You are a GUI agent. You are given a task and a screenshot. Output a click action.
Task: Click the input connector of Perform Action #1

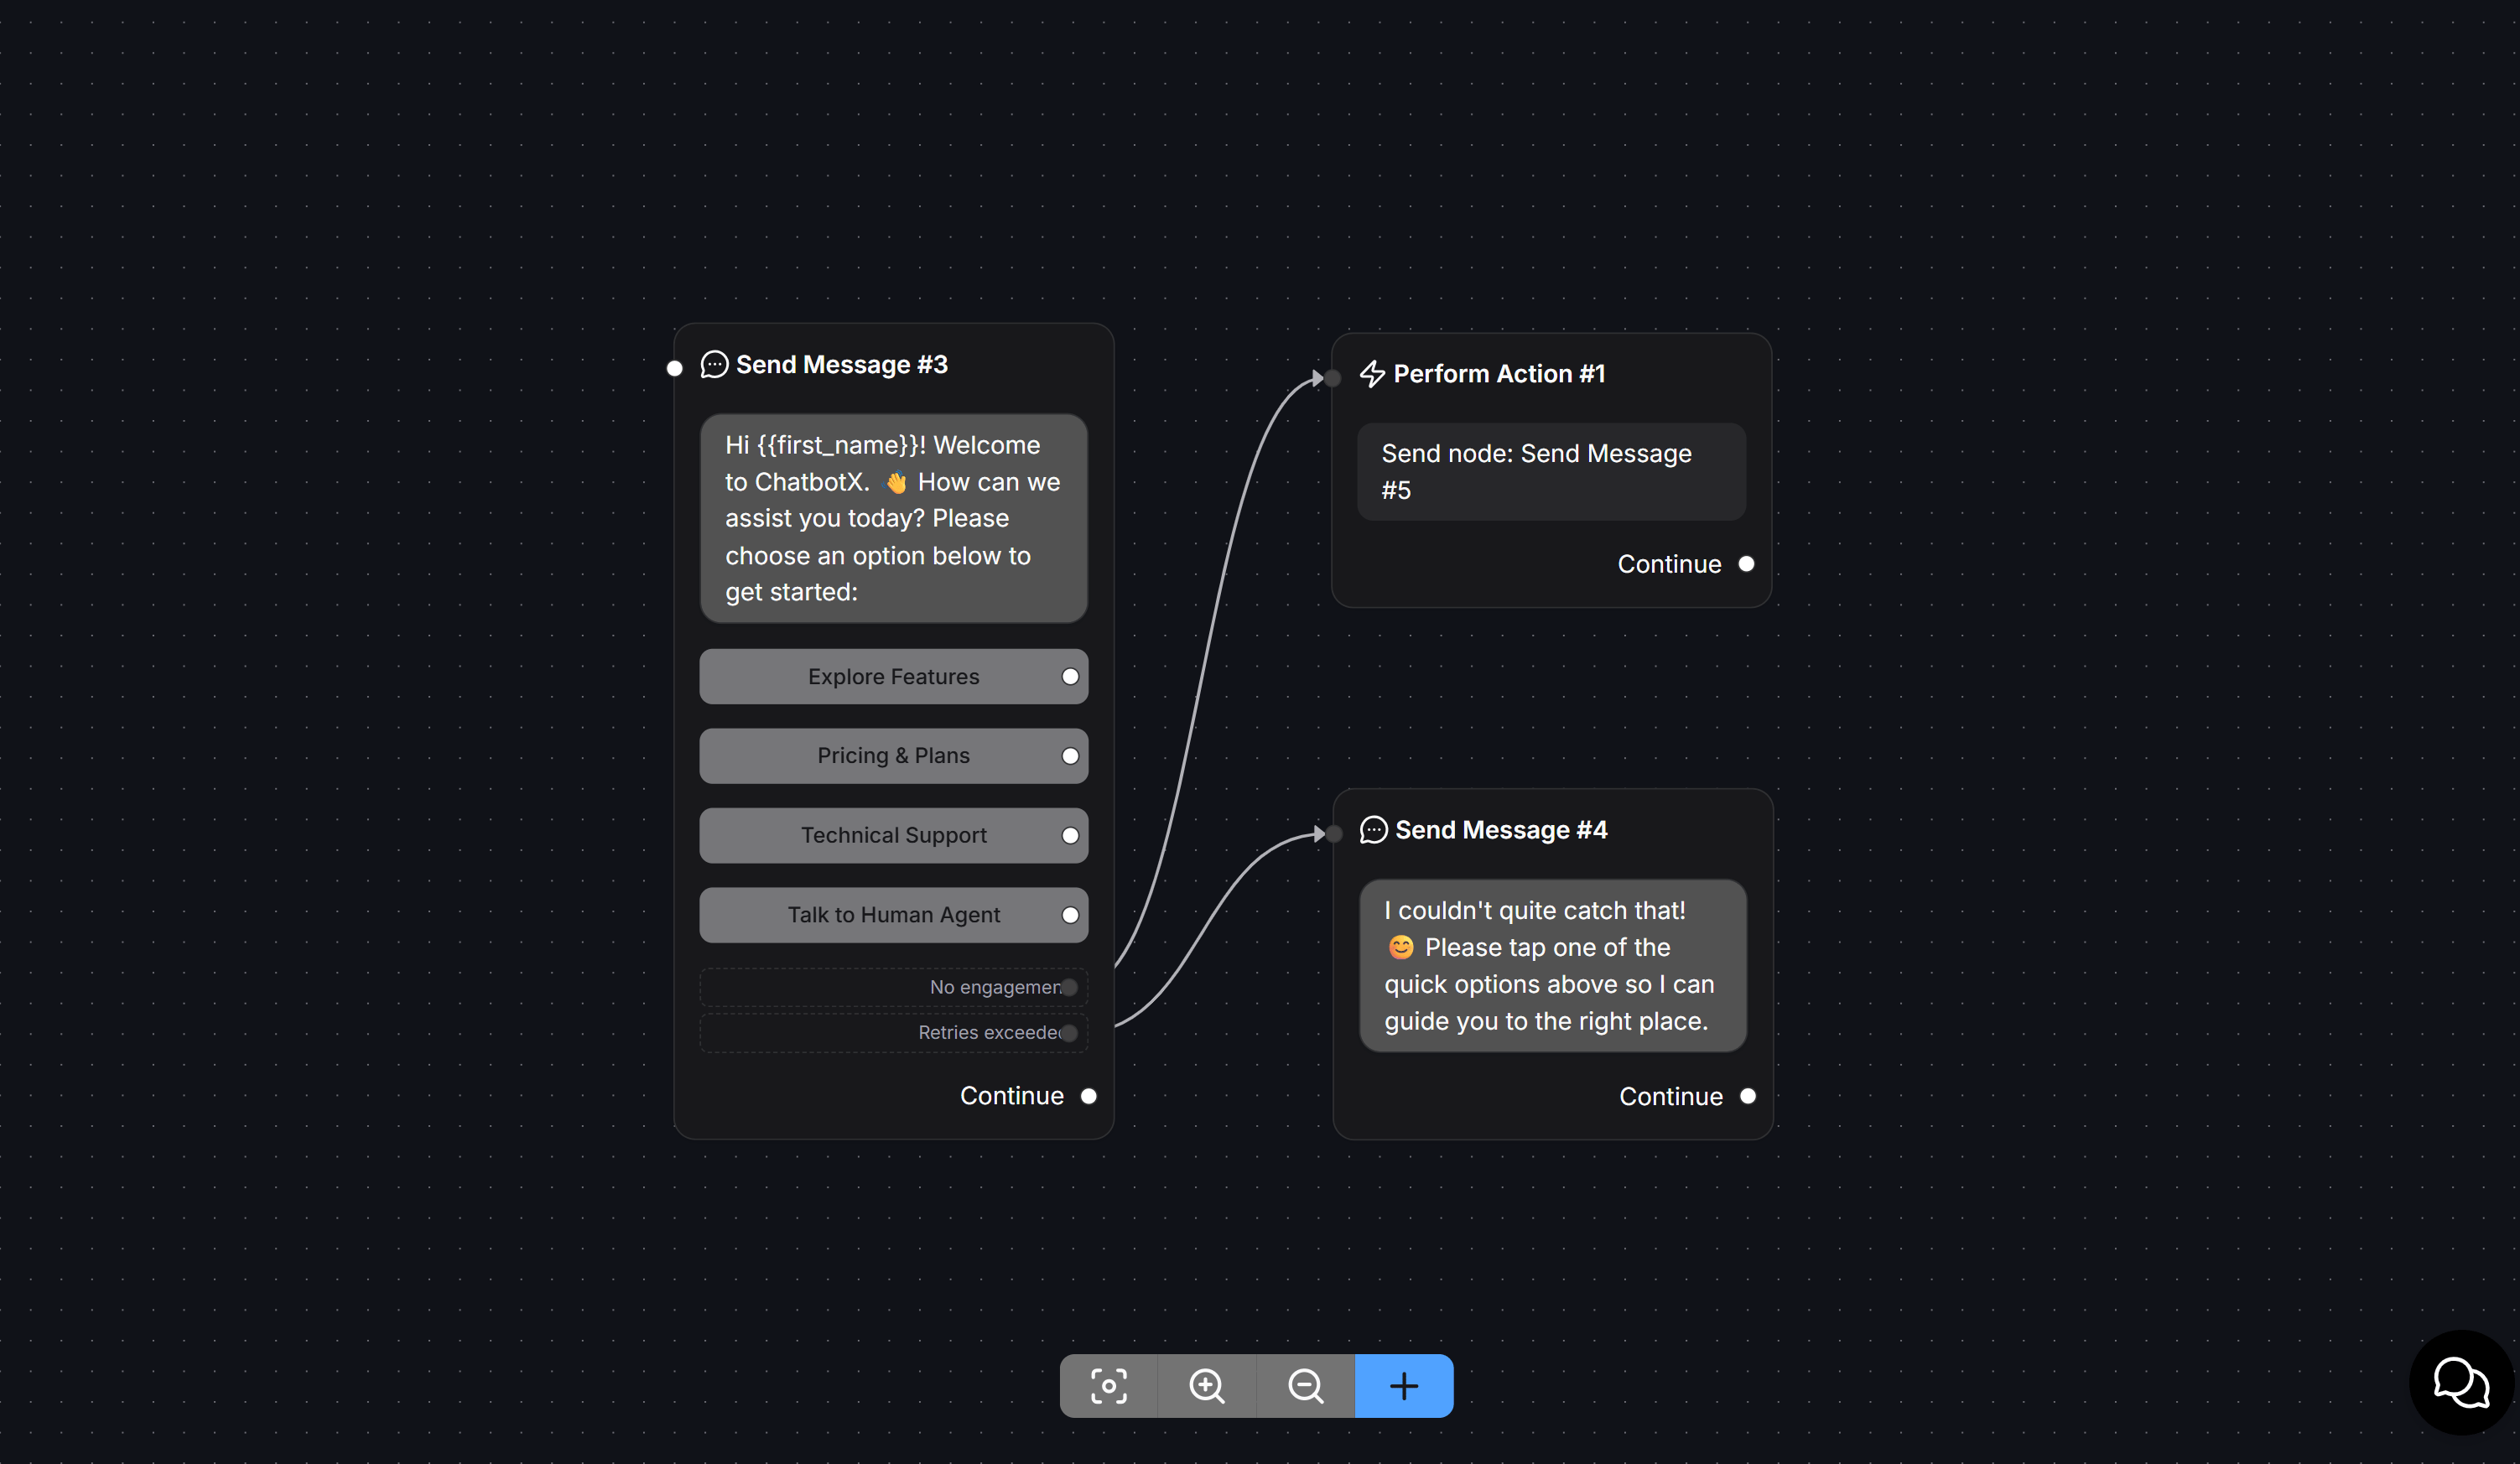click(x=1332, y=378)
